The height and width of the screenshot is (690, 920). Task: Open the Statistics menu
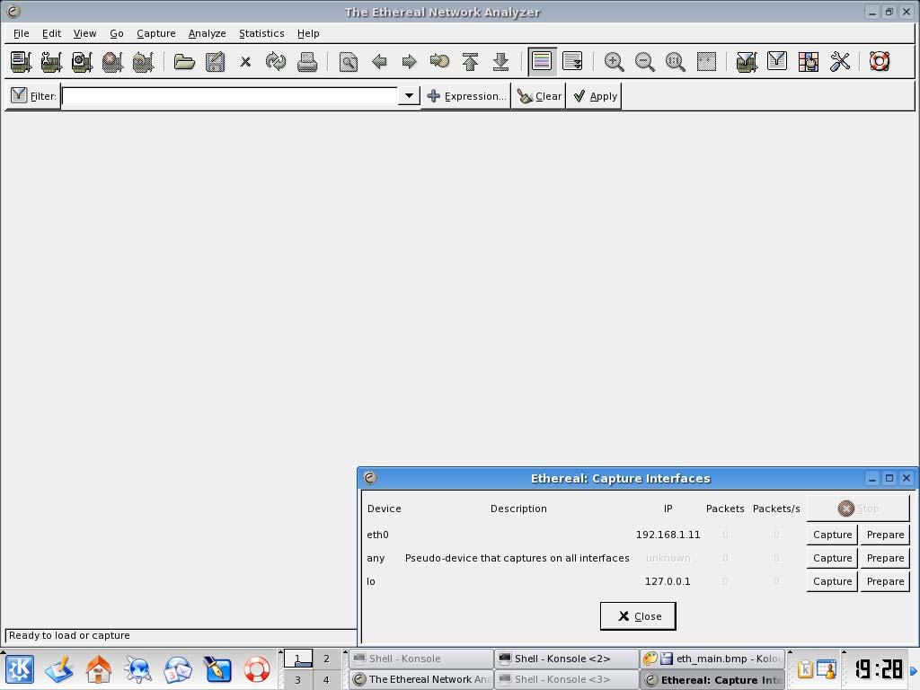pyautogui.click(x=261, y=33)
